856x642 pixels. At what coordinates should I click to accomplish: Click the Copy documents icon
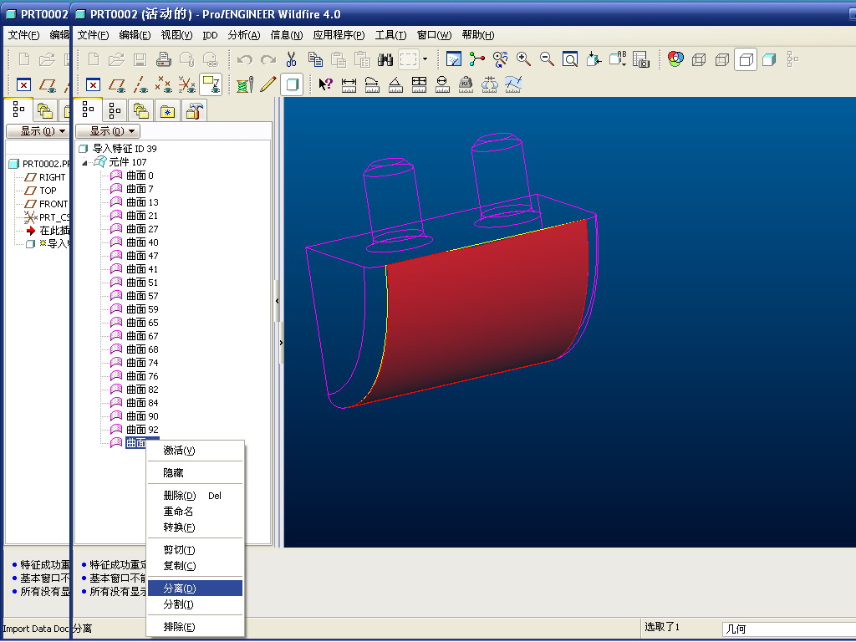315,59
